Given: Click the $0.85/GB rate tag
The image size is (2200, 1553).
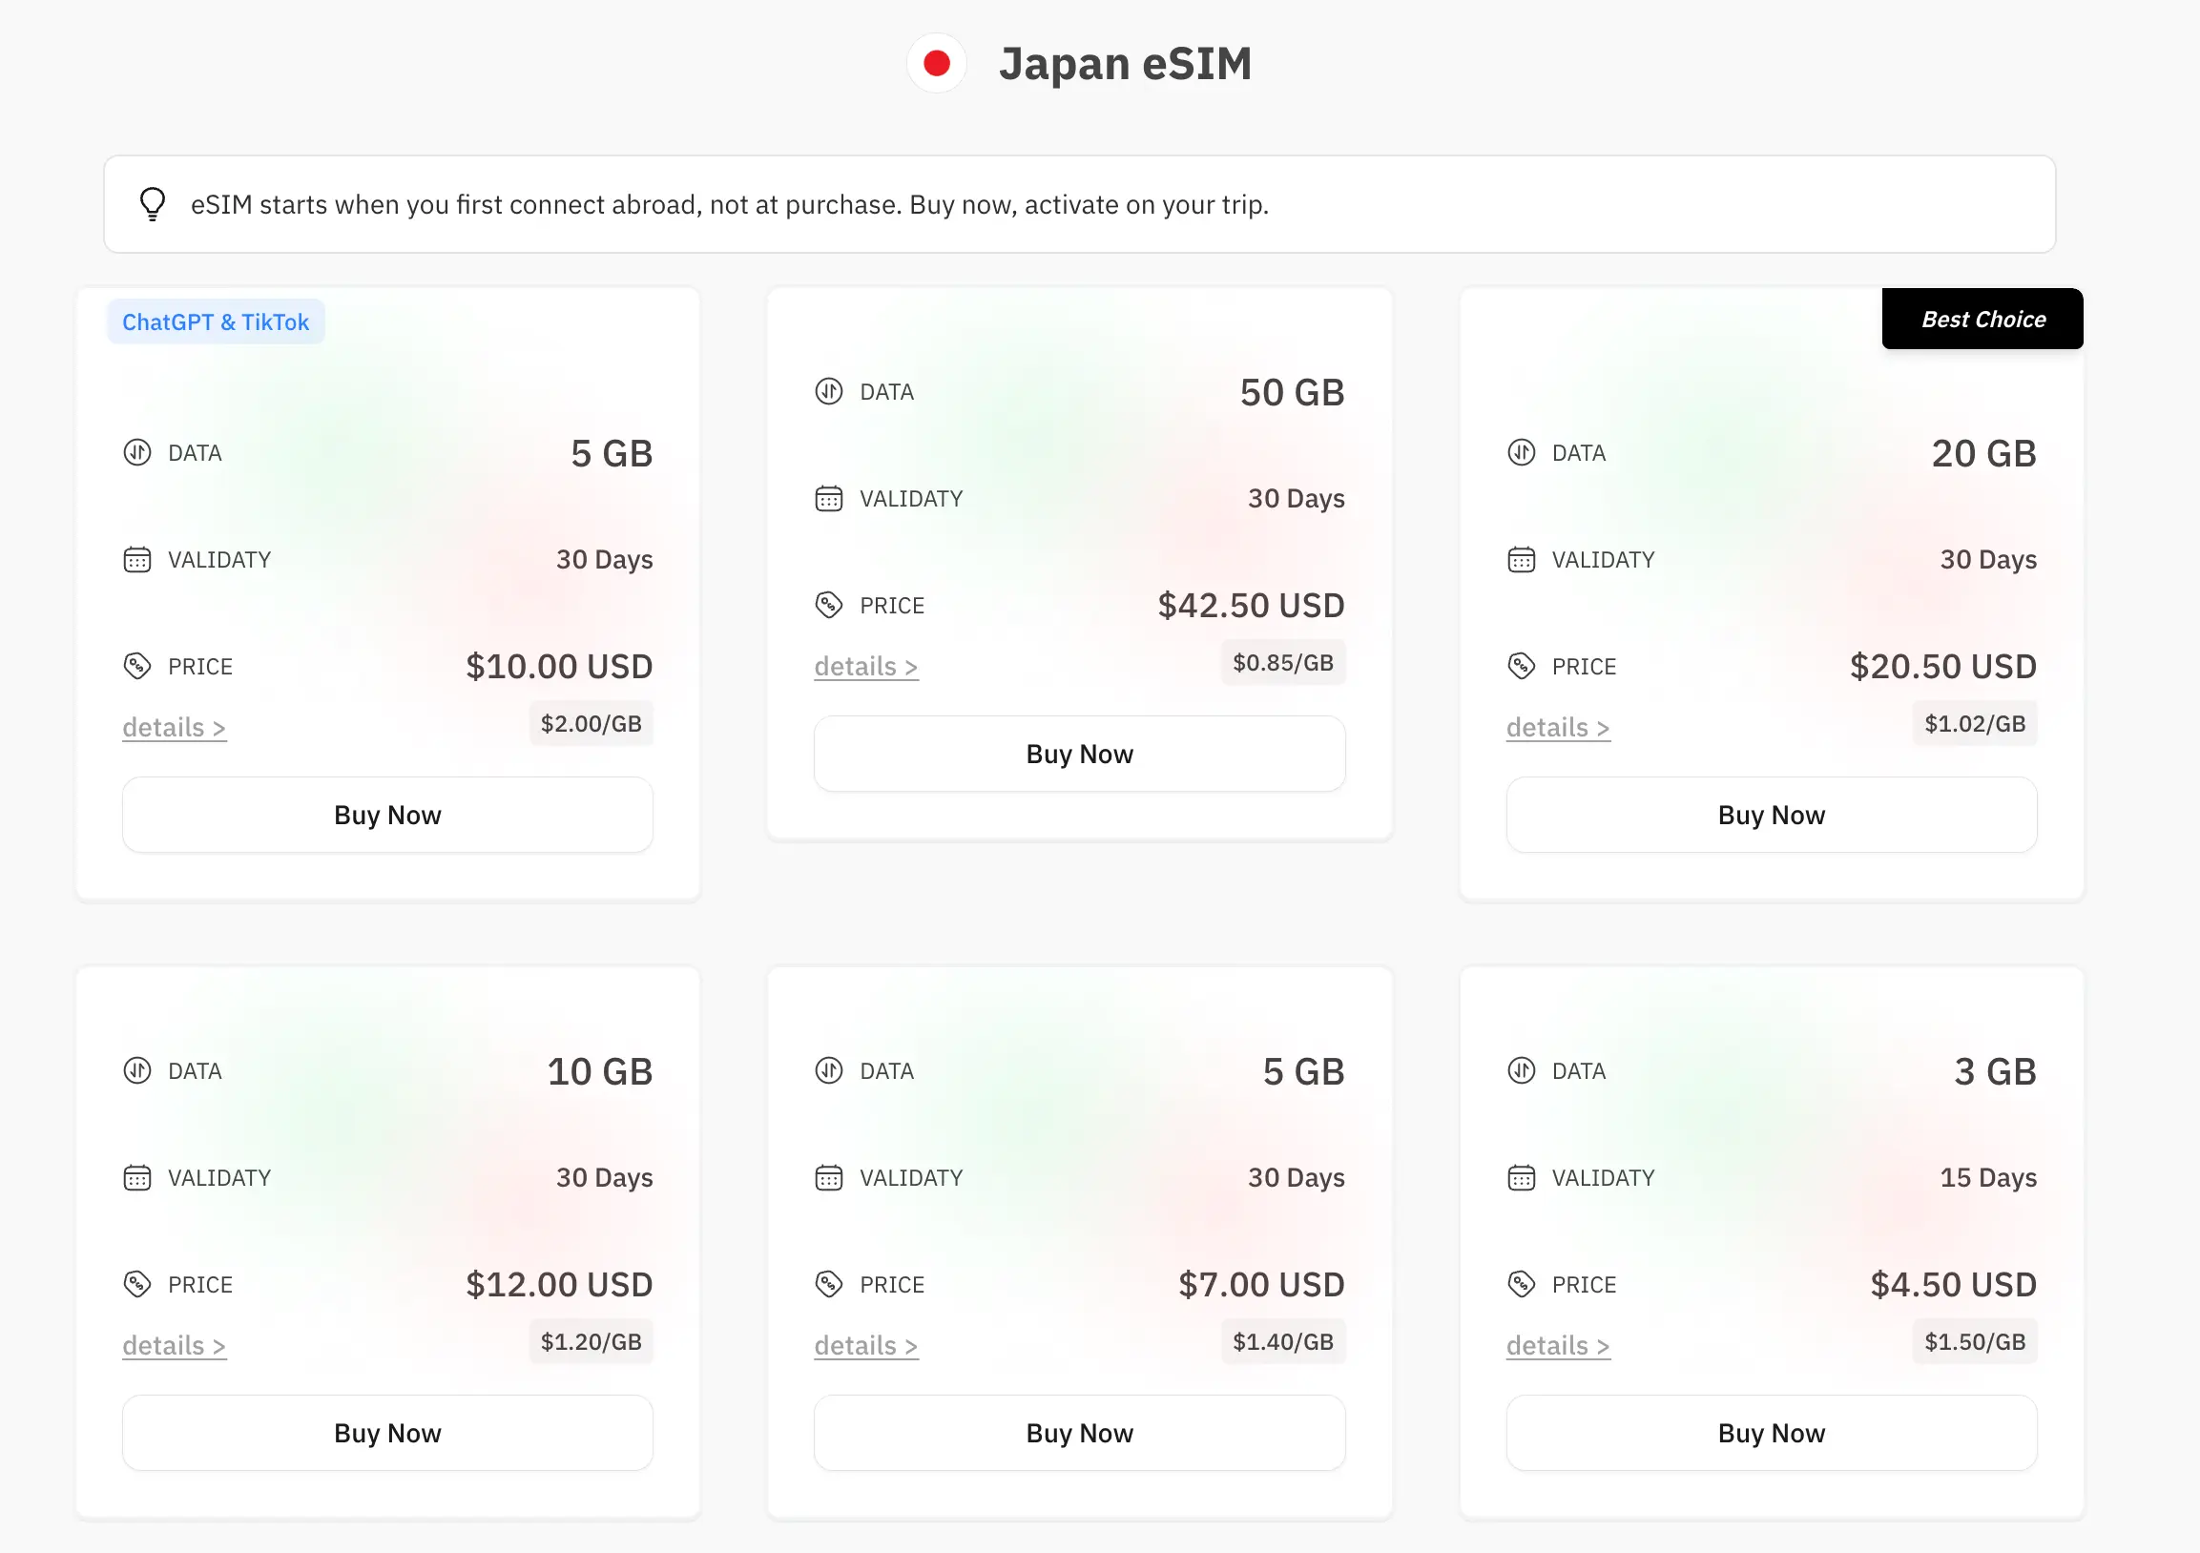Looking at the screenshot, I should (x=1283, y=662).
